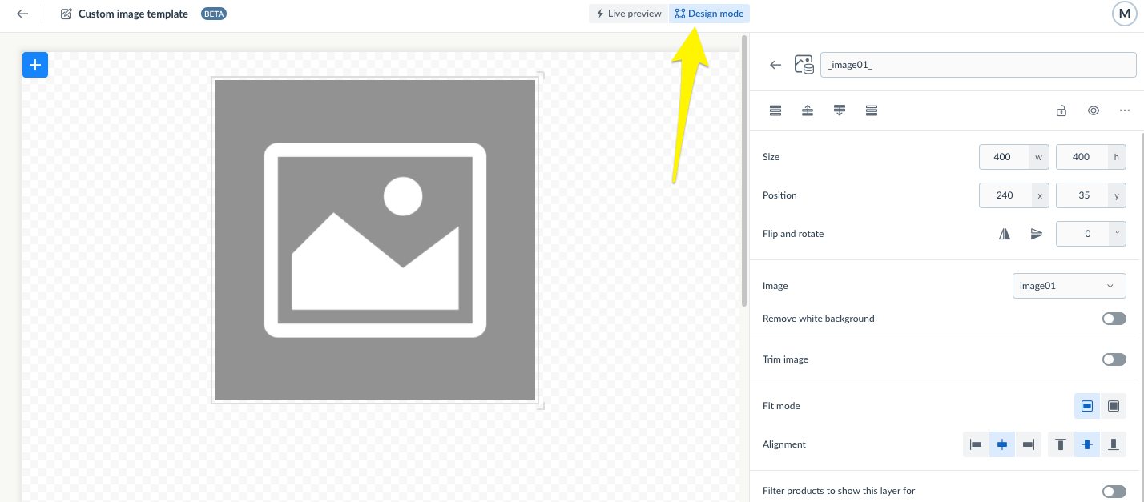Lock the layer with the padlock icon
The height and width of the screenshot is (502, 1144).
(1061, 110)
